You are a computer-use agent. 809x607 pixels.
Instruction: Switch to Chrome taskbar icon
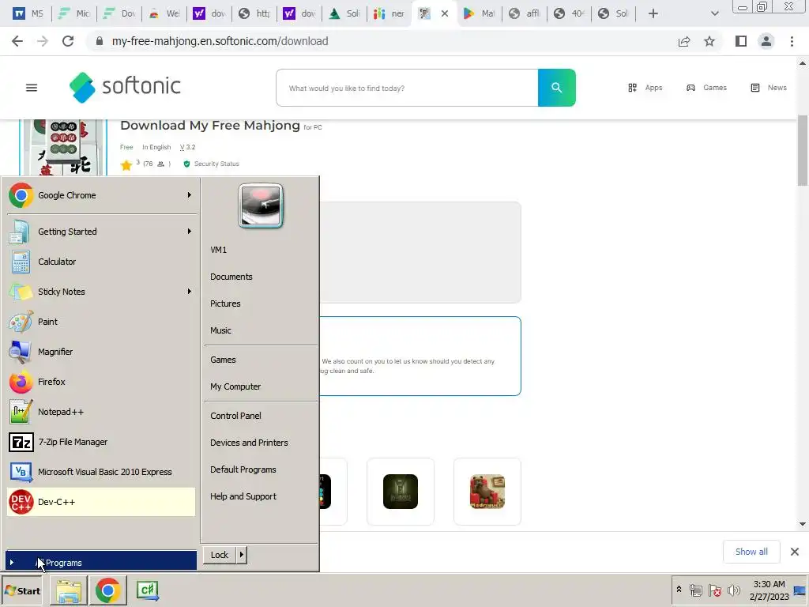[107, 590]
